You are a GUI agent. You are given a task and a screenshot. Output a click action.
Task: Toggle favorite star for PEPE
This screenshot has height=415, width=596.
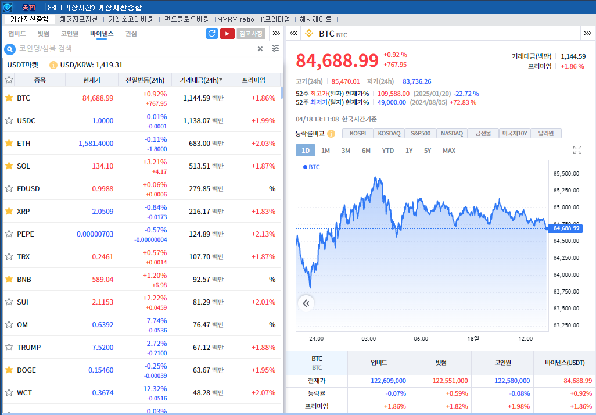coord(9,234)
